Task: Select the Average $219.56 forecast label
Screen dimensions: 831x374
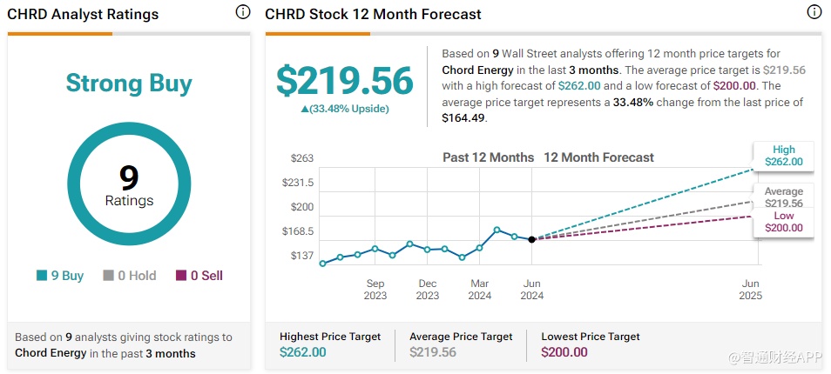Action: [783, 197]
